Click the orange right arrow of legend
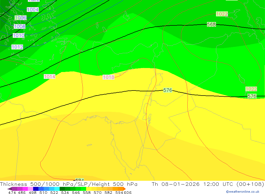 [x=124, y=189]
